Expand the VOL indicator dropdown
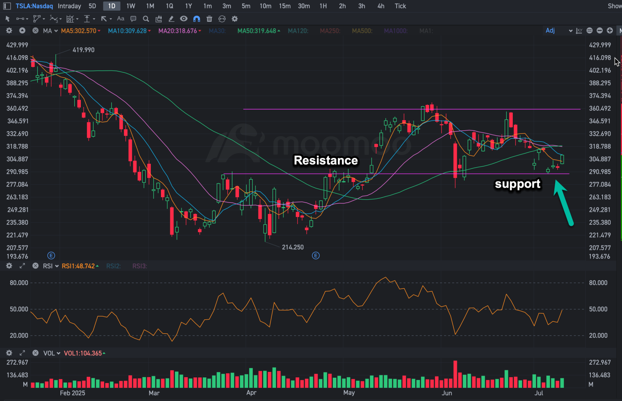Screen dimensions: 622x401 pos(52,353)
